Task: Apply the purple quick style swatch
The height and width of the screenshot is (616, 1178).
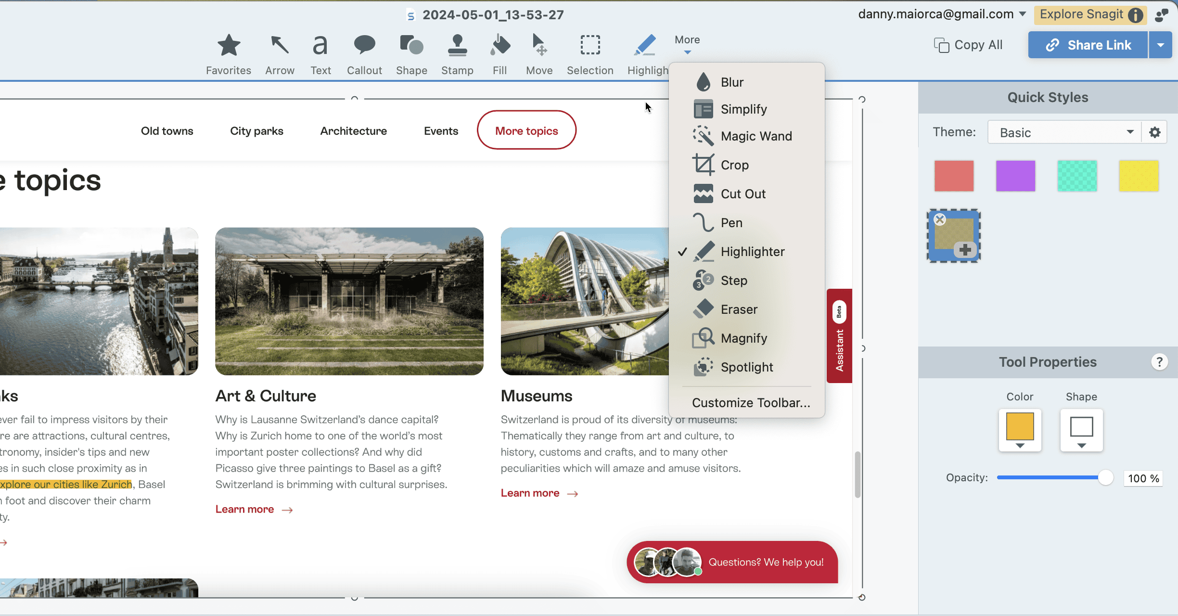Action: pos(1015,176)
